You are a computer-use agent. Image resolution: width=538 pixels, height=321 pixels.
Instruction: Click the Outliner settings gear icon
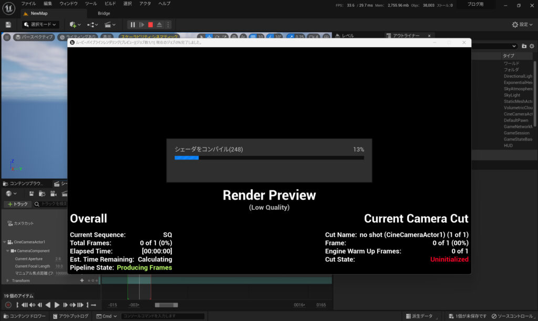pos(532,46)
